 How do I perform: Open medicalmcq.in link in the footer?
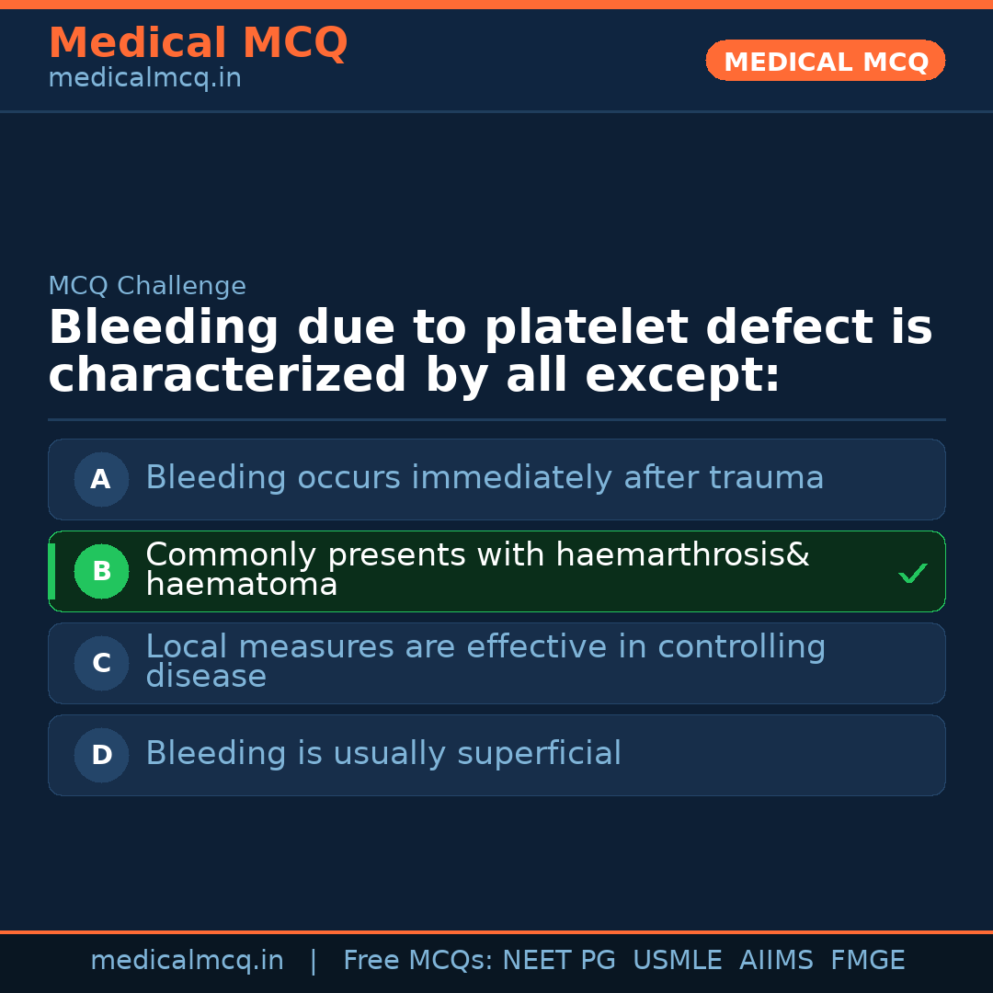click(x=187, y=961)
